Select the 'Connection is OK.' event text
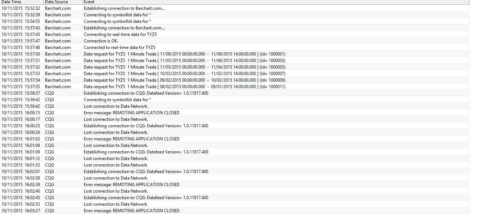 [x=101, y=41]
